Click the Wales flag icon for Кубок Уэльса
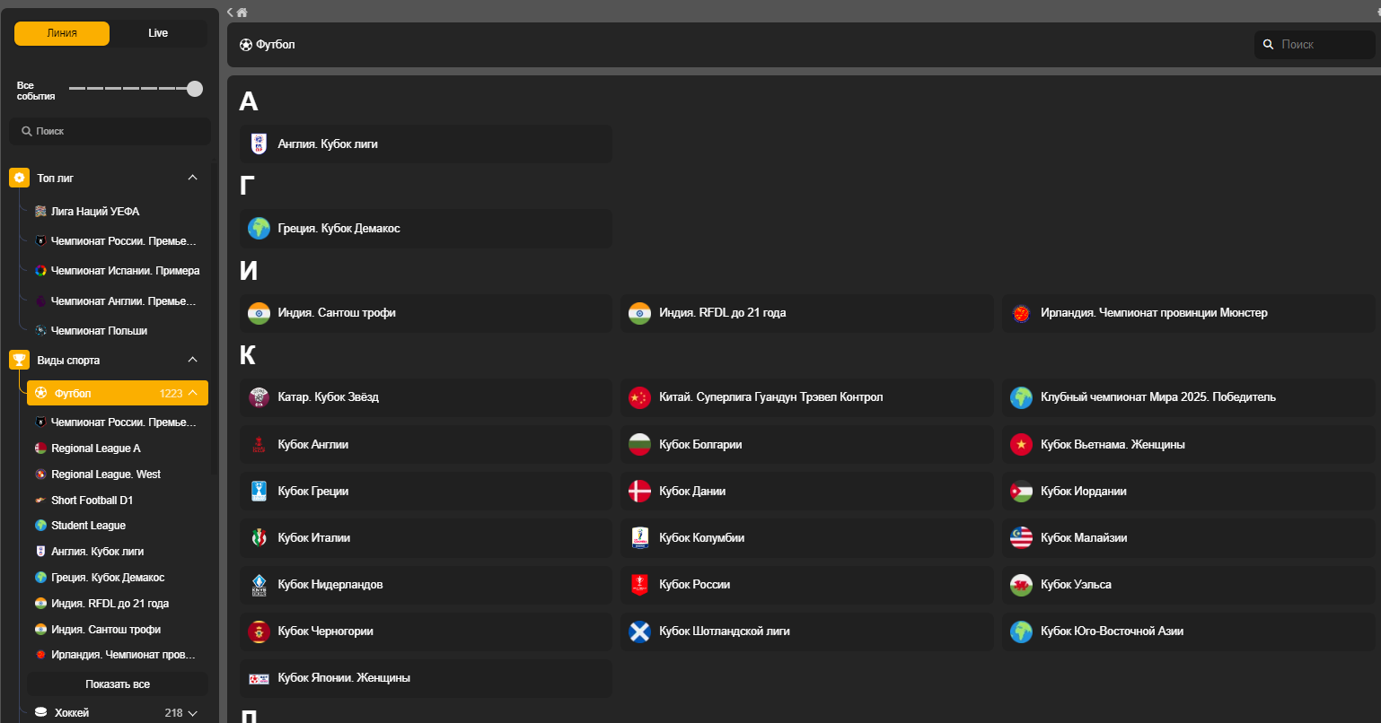This screenshot has height=723, width=1381. pyautogui.click(x=1021, y=585)
